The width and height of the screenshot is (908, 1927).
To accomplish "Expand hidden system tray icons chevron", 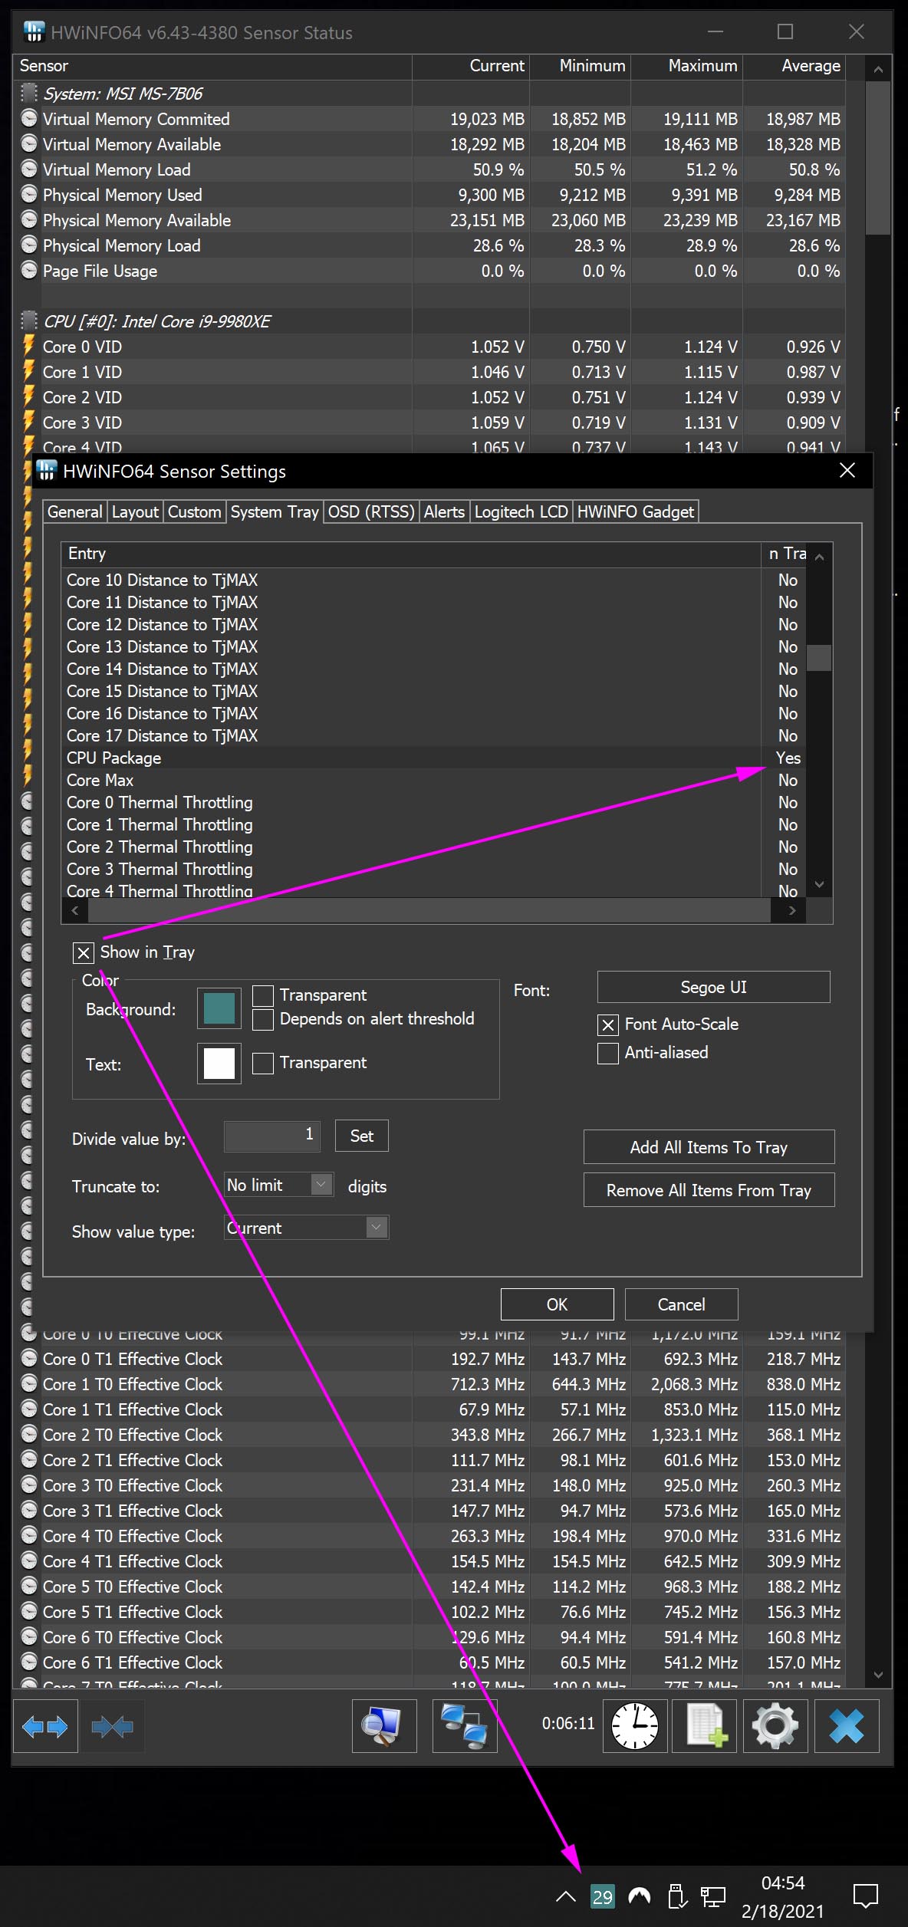I will (x=565, y=1896).
